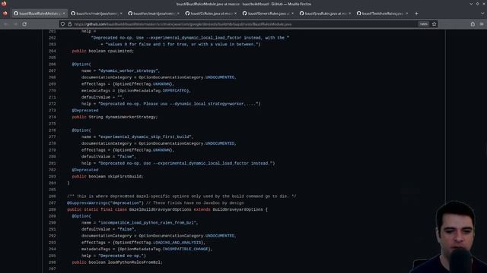Image resolution: width=487 pixels, height=273 pixels.
Task: Switch to the BazelRulesModule.java tab
Action: pyautogui.click(x=39, y=14)
